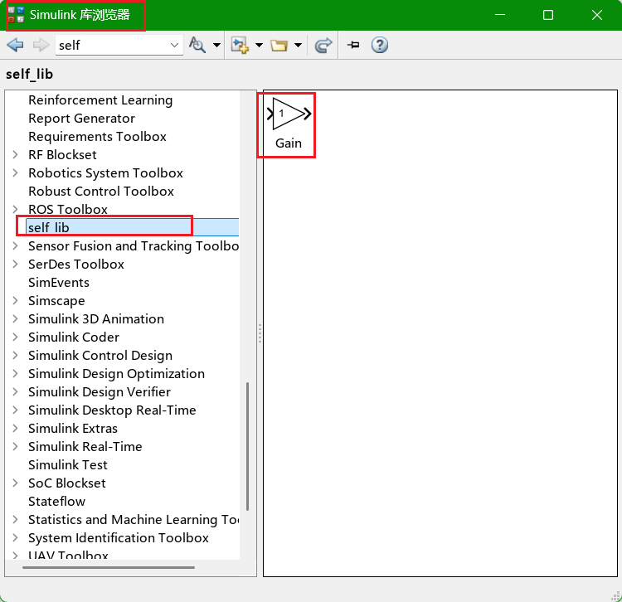Select SimEvents library

pyautogui.click(x=59, y=283)
